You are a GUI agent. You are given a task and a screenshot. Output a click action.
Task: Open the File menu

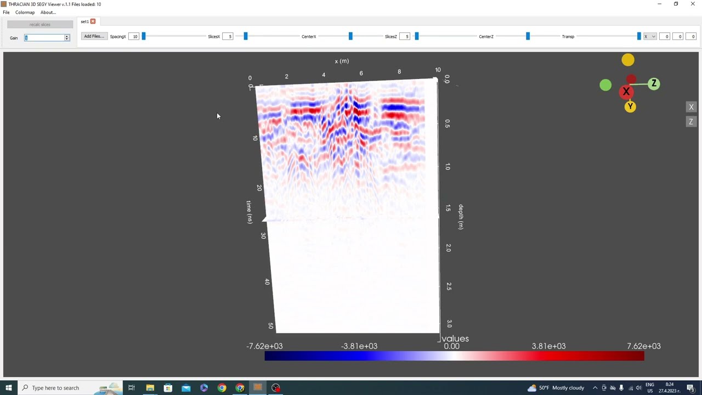[x=6, y=12]
